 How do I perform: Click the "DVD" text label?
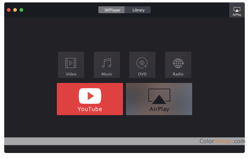142,74
